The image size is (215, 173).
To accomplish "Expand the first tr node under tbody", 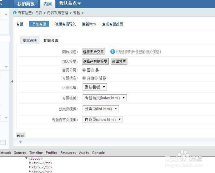I will click(x=30, y=163).
